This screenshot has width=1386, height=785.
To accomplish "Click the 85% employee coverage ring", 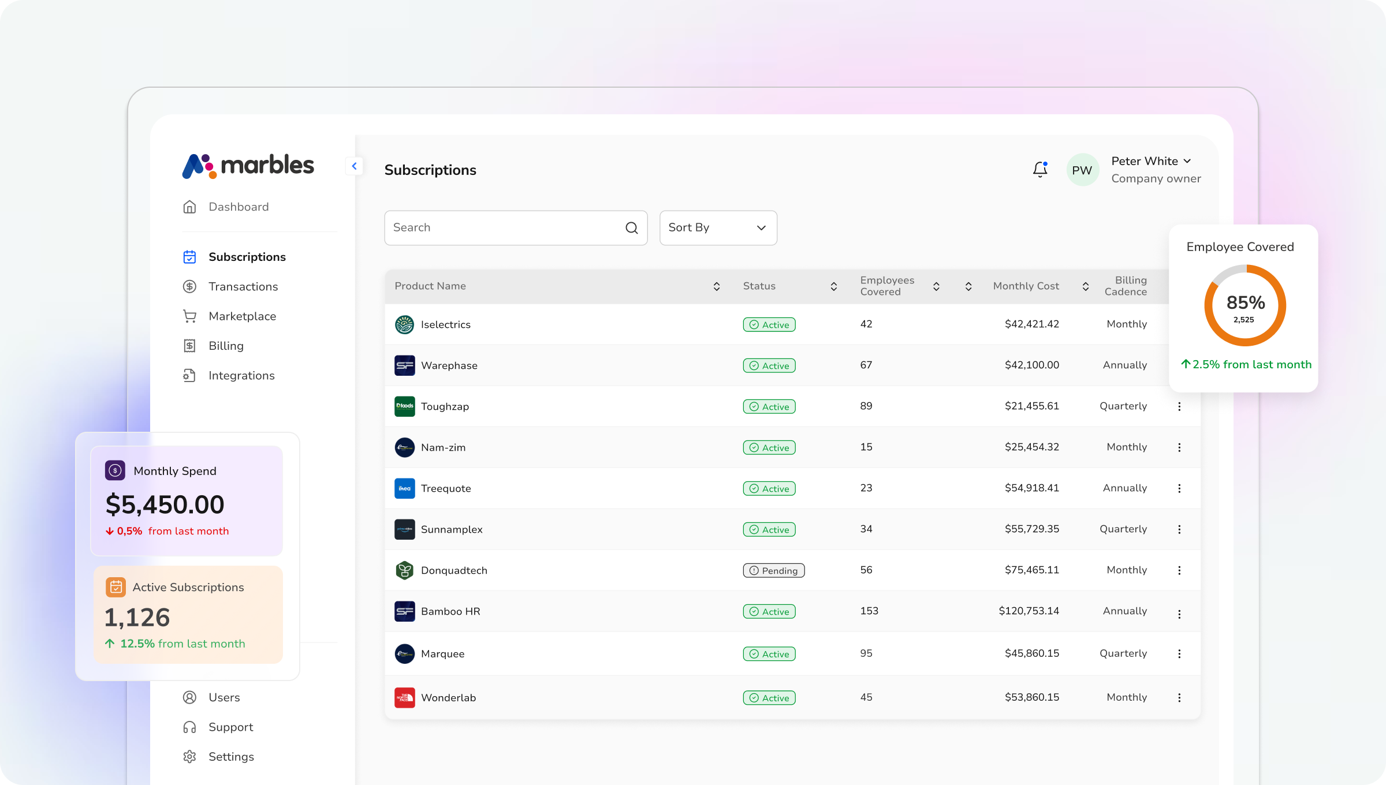I will [x=1245, y=305].
